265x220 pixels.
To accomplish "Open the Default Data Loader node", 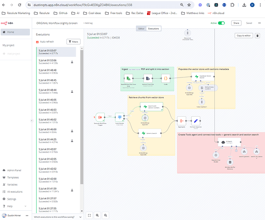I will pos(208,88).
